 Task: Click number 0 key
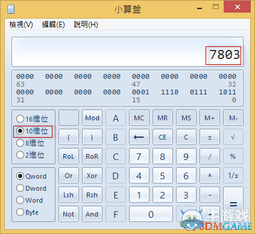pyautogui.click(x=151, y=214)
